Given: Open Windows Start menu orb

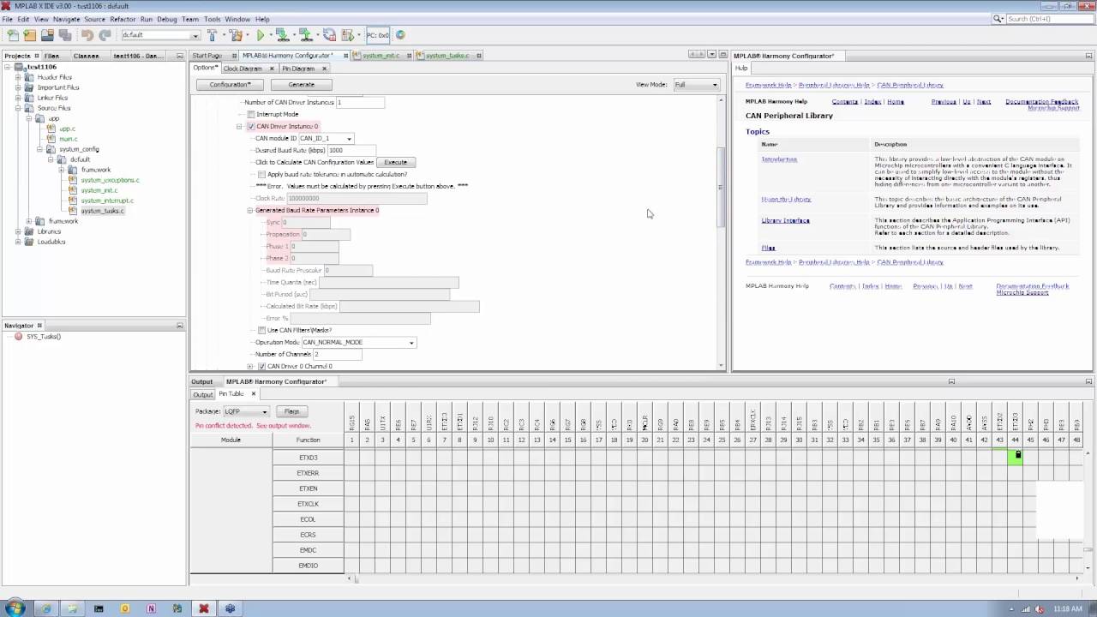Looking at the screenshot, I should click(15, 608).
